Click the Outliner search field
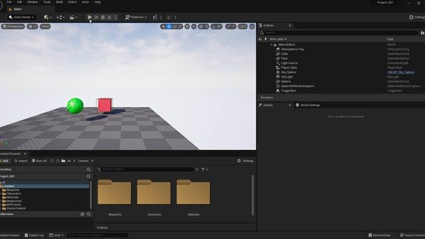The image size is (425, 239). [x=339, y=33]
